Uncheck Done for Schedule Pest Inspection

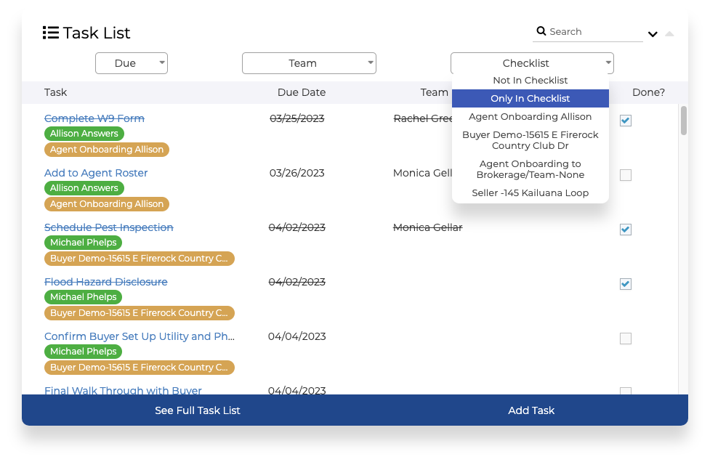625,230
